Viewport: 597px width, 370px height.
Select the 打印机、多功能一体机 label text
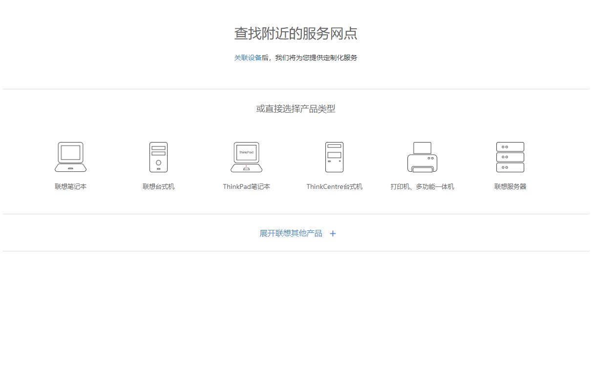[x=422, y=186]
